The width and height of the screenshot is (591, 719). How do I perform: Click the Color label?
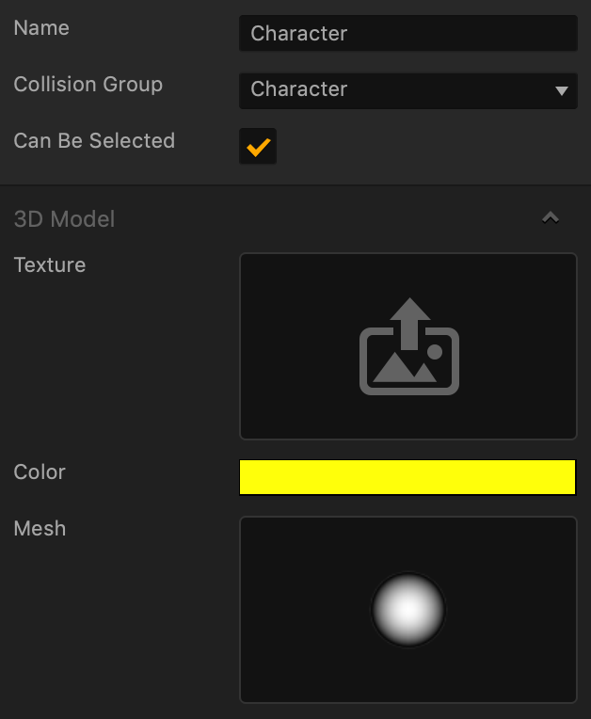[x=40, y=472]
